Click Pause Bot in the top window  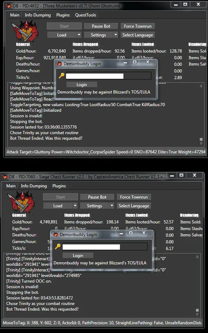[x=101, y=26]
